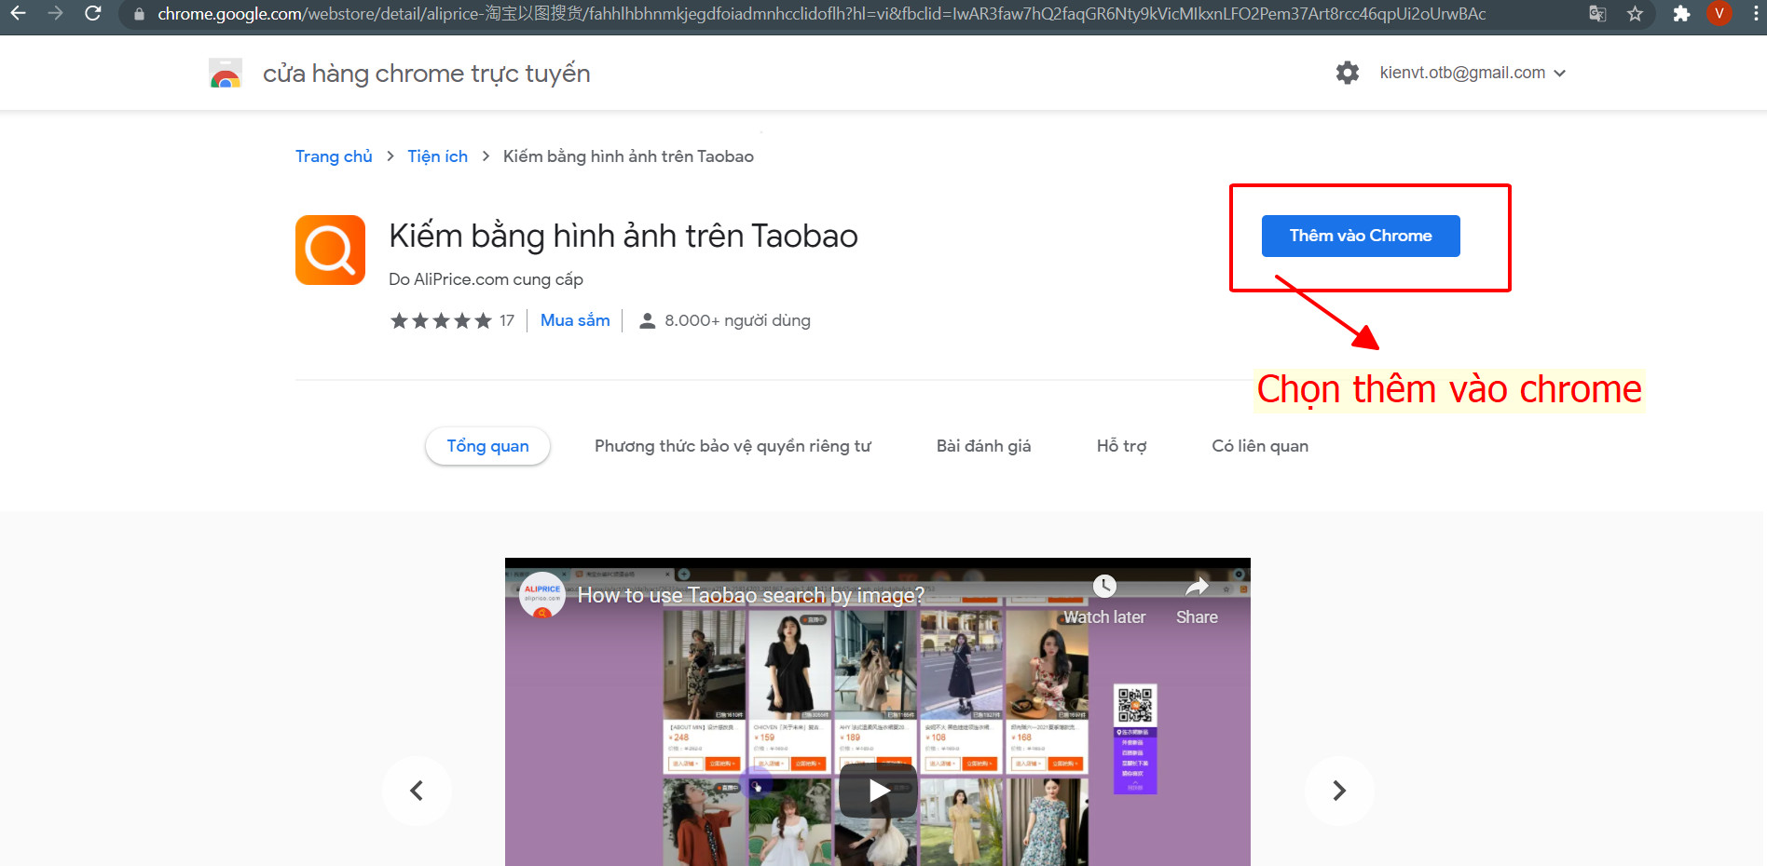Go to the 'Trang chủ' breadcrumb
Image resolution: width=1767 pixels, height=866 pixels.
(334, 156)
